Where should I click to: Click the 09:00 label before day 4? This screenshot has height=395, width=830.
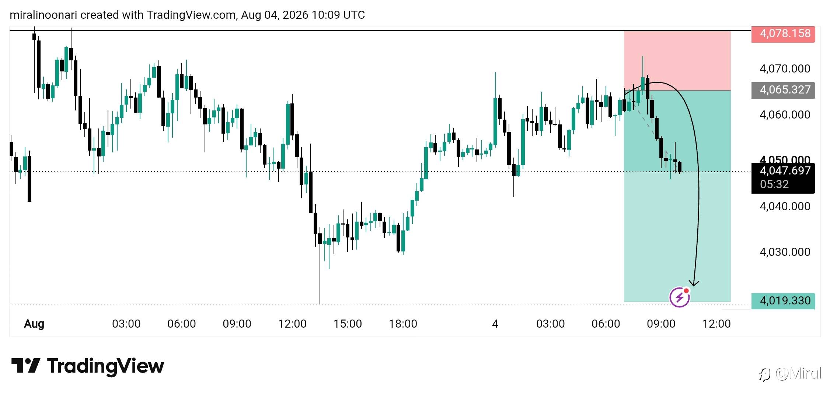pos(237,324)
